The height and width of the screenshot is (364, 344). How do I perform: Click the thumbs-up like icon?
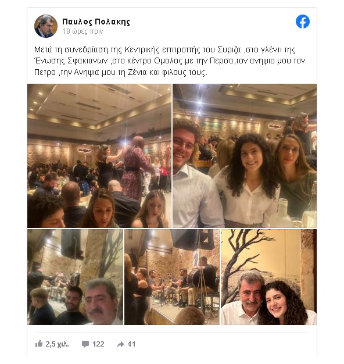tap(39, 344)
